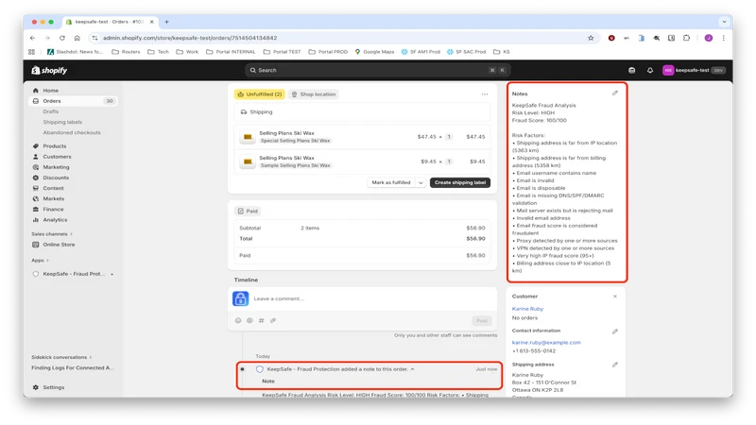The image size is (756, 425).
Task: Open Finding Logs For Connected conversation
Action: click(73, 367)
